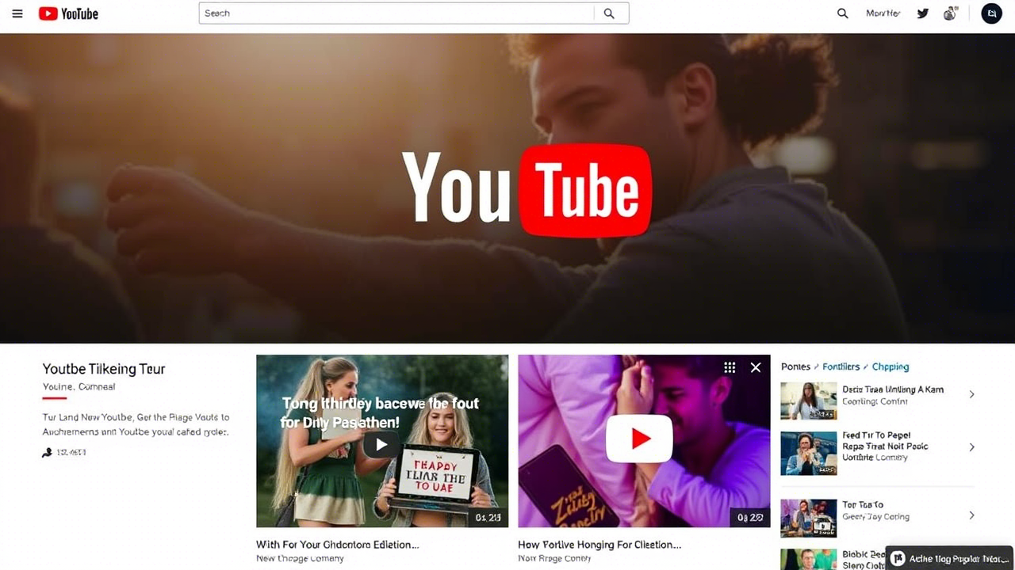Click the header text link beside bird icon
Viewport: 1015px width, 570px height.
click(x=883, y=13)
